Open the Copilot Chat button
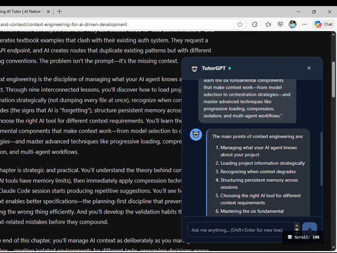The width and height of the screenshot is (337, 253). [x=324, y=24]
